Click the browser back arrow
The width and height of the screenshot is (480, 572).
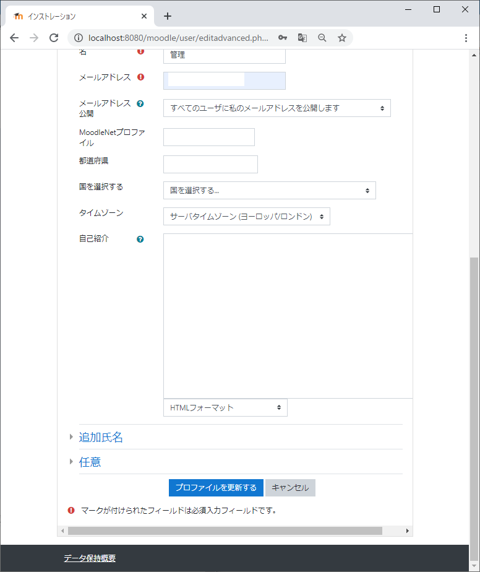tap(14, 38)
